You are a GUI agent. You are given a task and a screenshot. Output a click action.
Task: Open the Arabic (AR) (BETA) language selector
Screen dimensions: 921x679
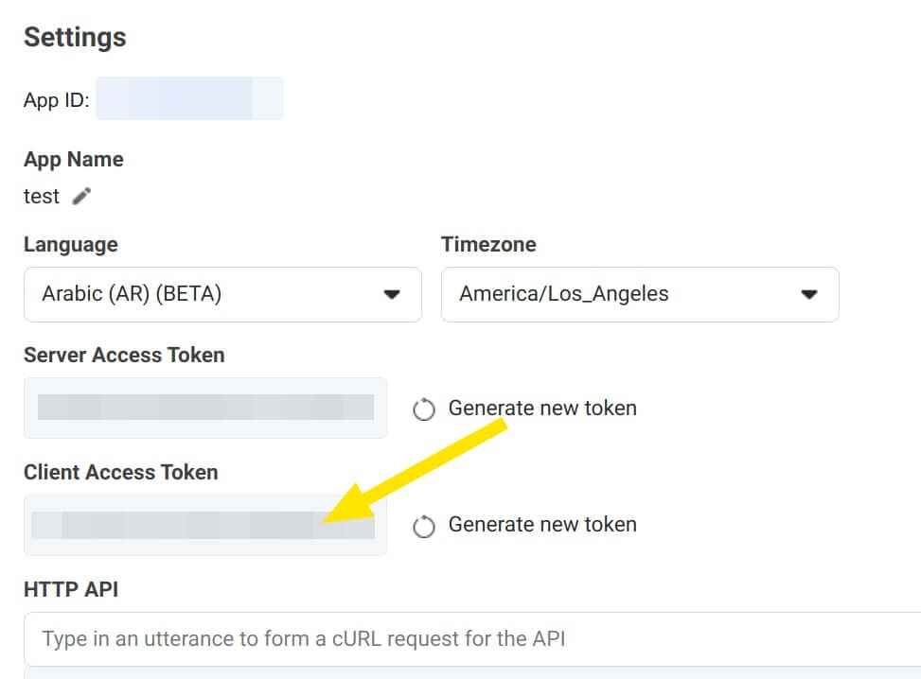[222, 294]
